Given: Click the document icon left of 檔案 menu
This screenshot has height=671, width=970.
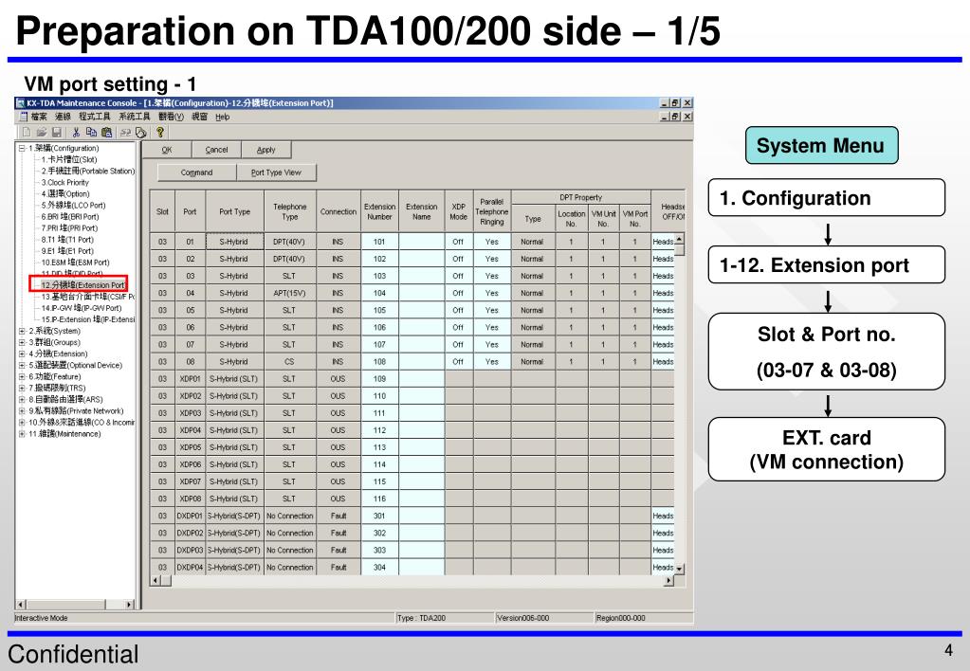Looking at the screenshot, I should [24, 117].
